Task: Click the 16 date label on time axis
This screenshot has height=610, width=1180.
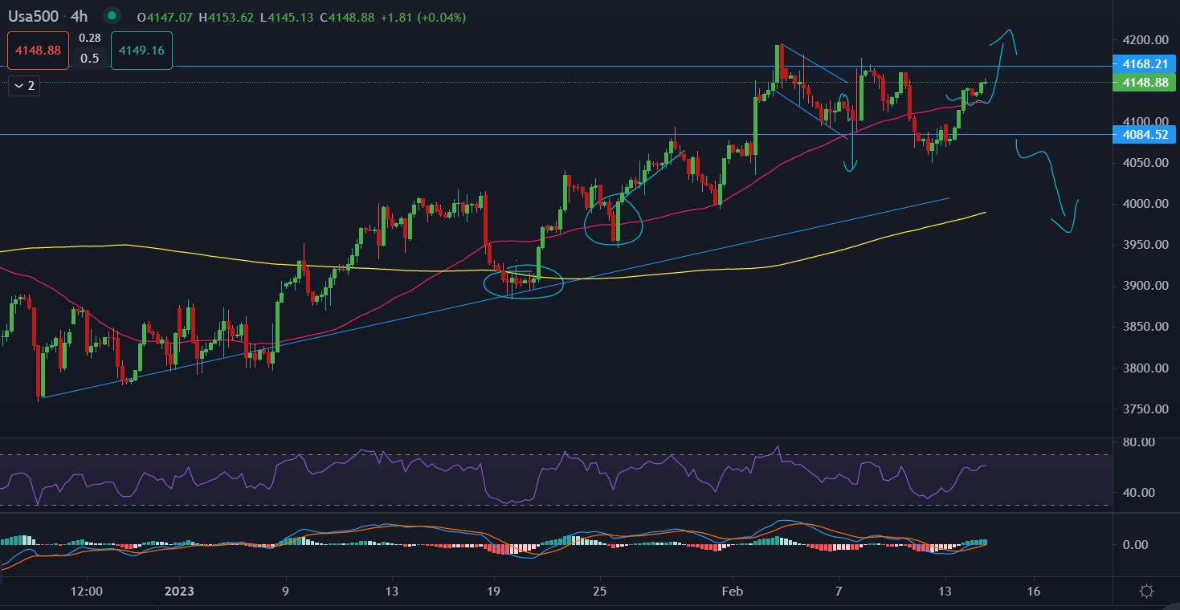Action: point(1033,592)
